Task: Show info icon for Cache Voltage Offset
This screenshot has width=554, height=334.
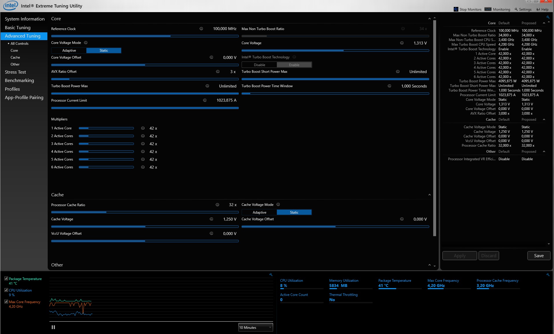Action: [x=402, y=219]
